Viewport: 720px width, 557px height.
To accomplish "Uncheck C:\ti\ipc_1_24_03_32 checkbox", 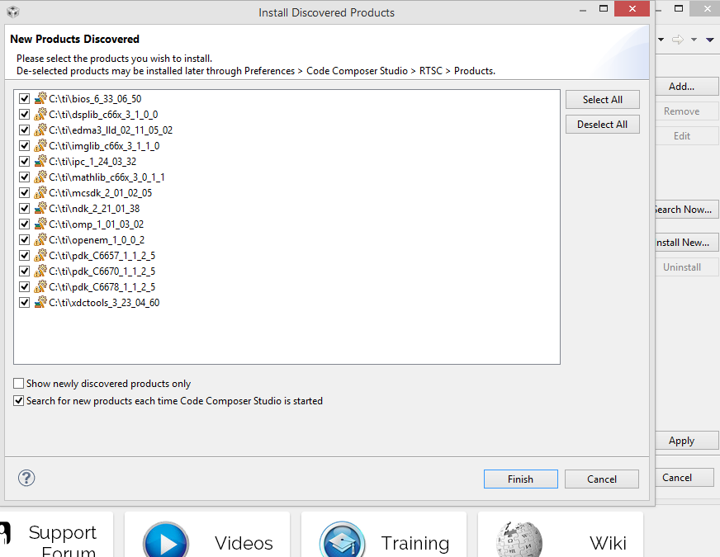I will (24, 161).
